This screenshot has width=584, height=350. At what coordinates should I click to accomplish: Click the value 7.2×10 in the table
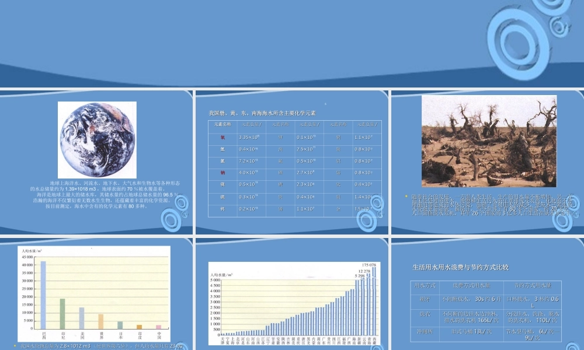248,161
